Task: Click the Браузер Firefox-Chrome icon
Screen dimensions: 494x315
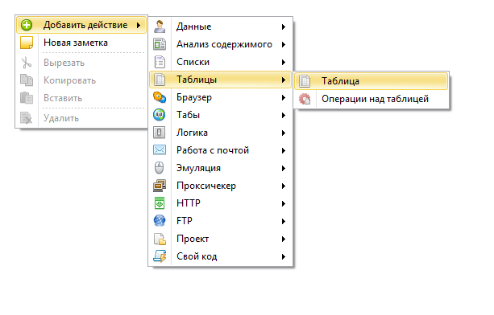Action: tap(160, 97)
